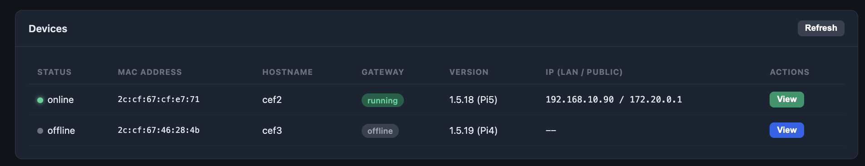This screenshot has width=865, height=166.
Task: Open View for device cef2
Action: pos(786,99)
